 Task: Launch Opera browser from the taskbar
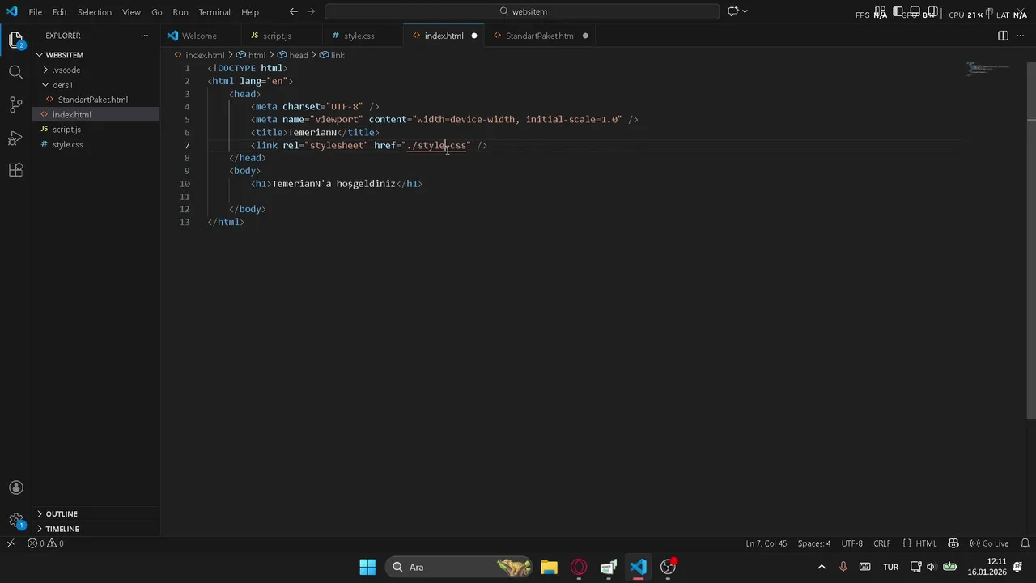579,567
